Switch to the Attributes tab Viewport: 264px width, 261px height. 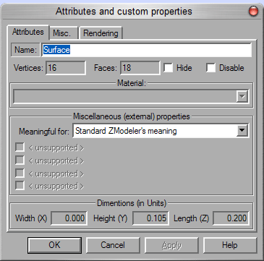pos(28,32)
